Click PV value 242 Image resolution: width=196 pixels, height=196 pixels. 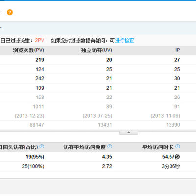[x=40, y=78]
